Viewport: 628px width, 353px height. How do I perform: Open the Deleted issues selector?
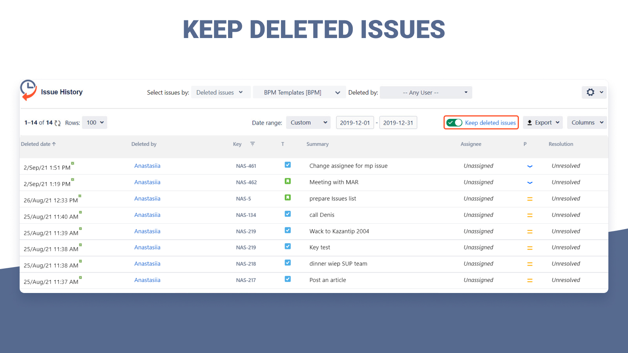(220, 92)
